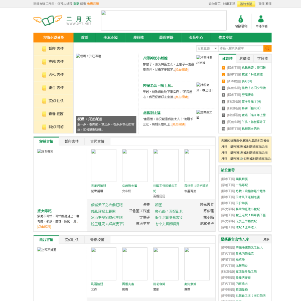Open the 再婚夫妻 cover thumbnail
This screenshot has width=301, height=301.
pos(134,264)
